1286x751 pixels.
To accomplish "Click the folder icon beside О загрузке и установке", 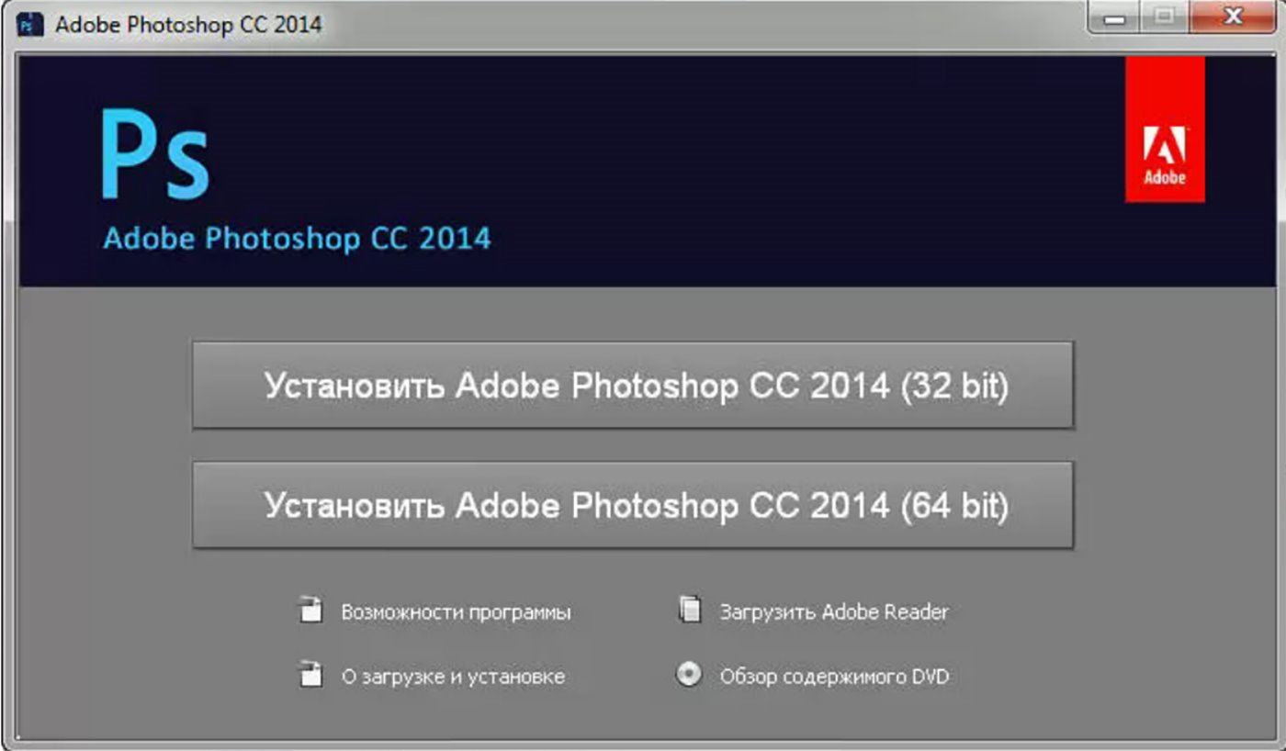I will pos(312,675).
